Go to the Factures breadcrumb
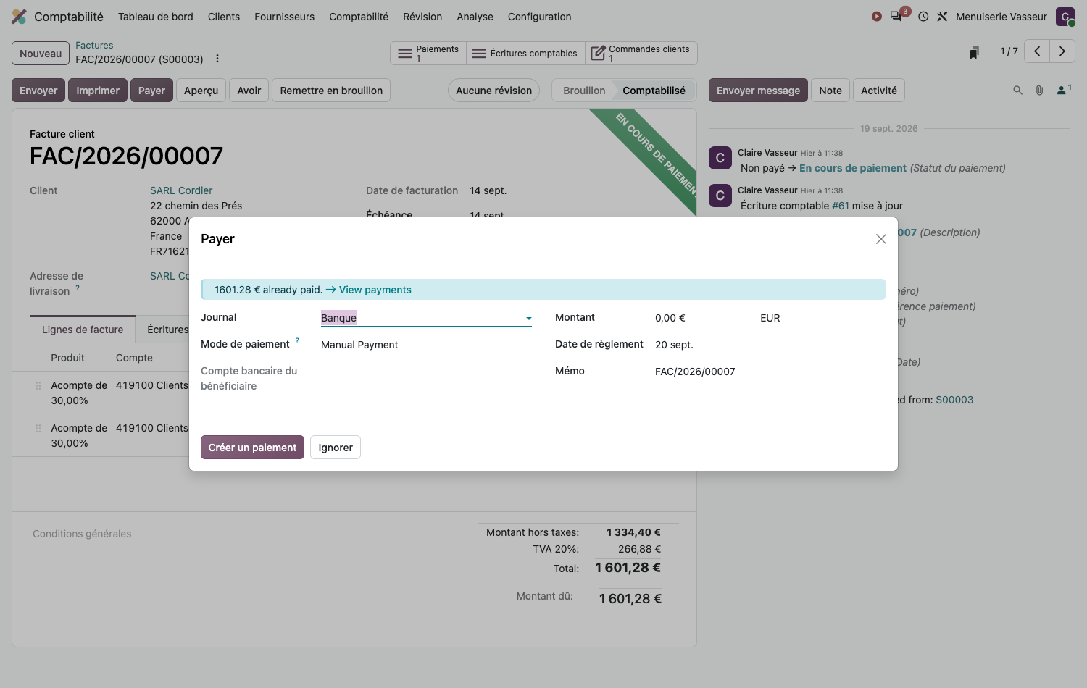The height and width of the screenshot is (688, 1087). coord(94,45)
